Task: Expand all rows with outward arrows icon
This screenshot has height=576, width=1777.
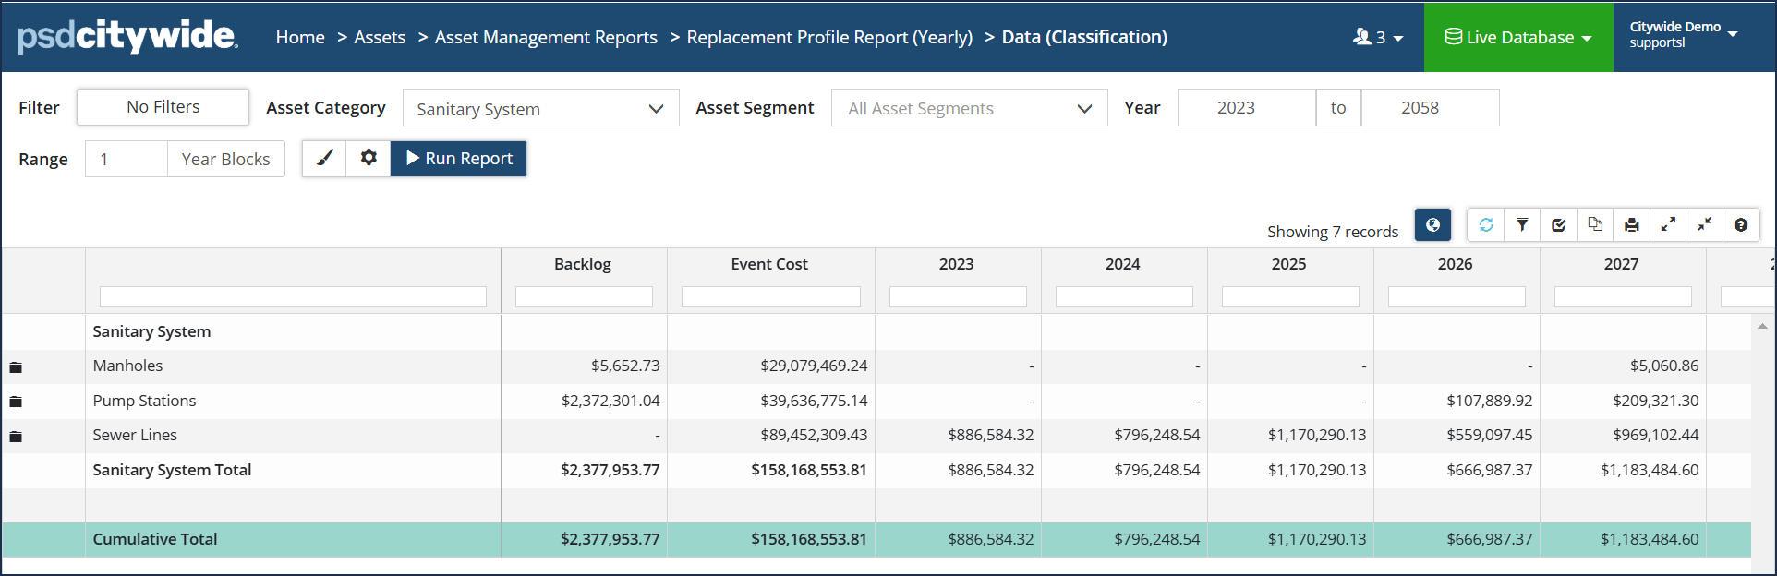Action: coord(1668,225)
